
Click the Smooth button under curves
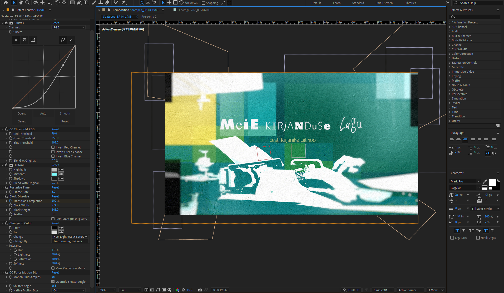(65, 113)
